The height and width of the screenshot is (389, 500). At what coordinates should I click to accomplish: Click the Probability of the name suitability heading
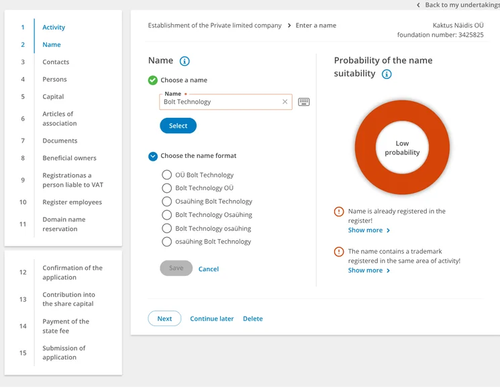pyautogui.click(x=383, y=67)
